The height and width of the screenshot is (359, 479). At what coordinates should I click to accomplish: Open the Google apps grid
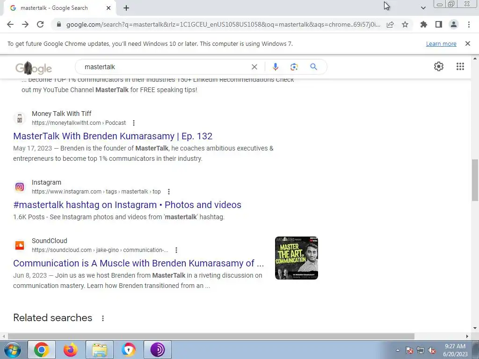(460, 66)
